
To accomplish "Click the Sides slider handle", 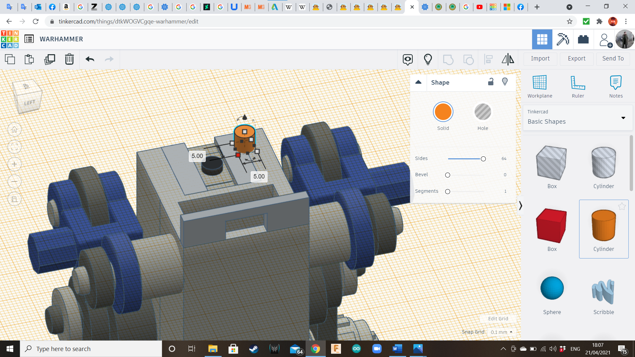I will pyautogui.click(x=483, y=159).
